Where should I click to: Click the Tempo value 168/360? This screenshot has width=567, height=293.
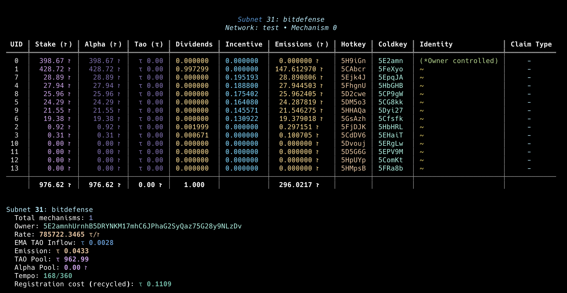(x=58, y=276)
